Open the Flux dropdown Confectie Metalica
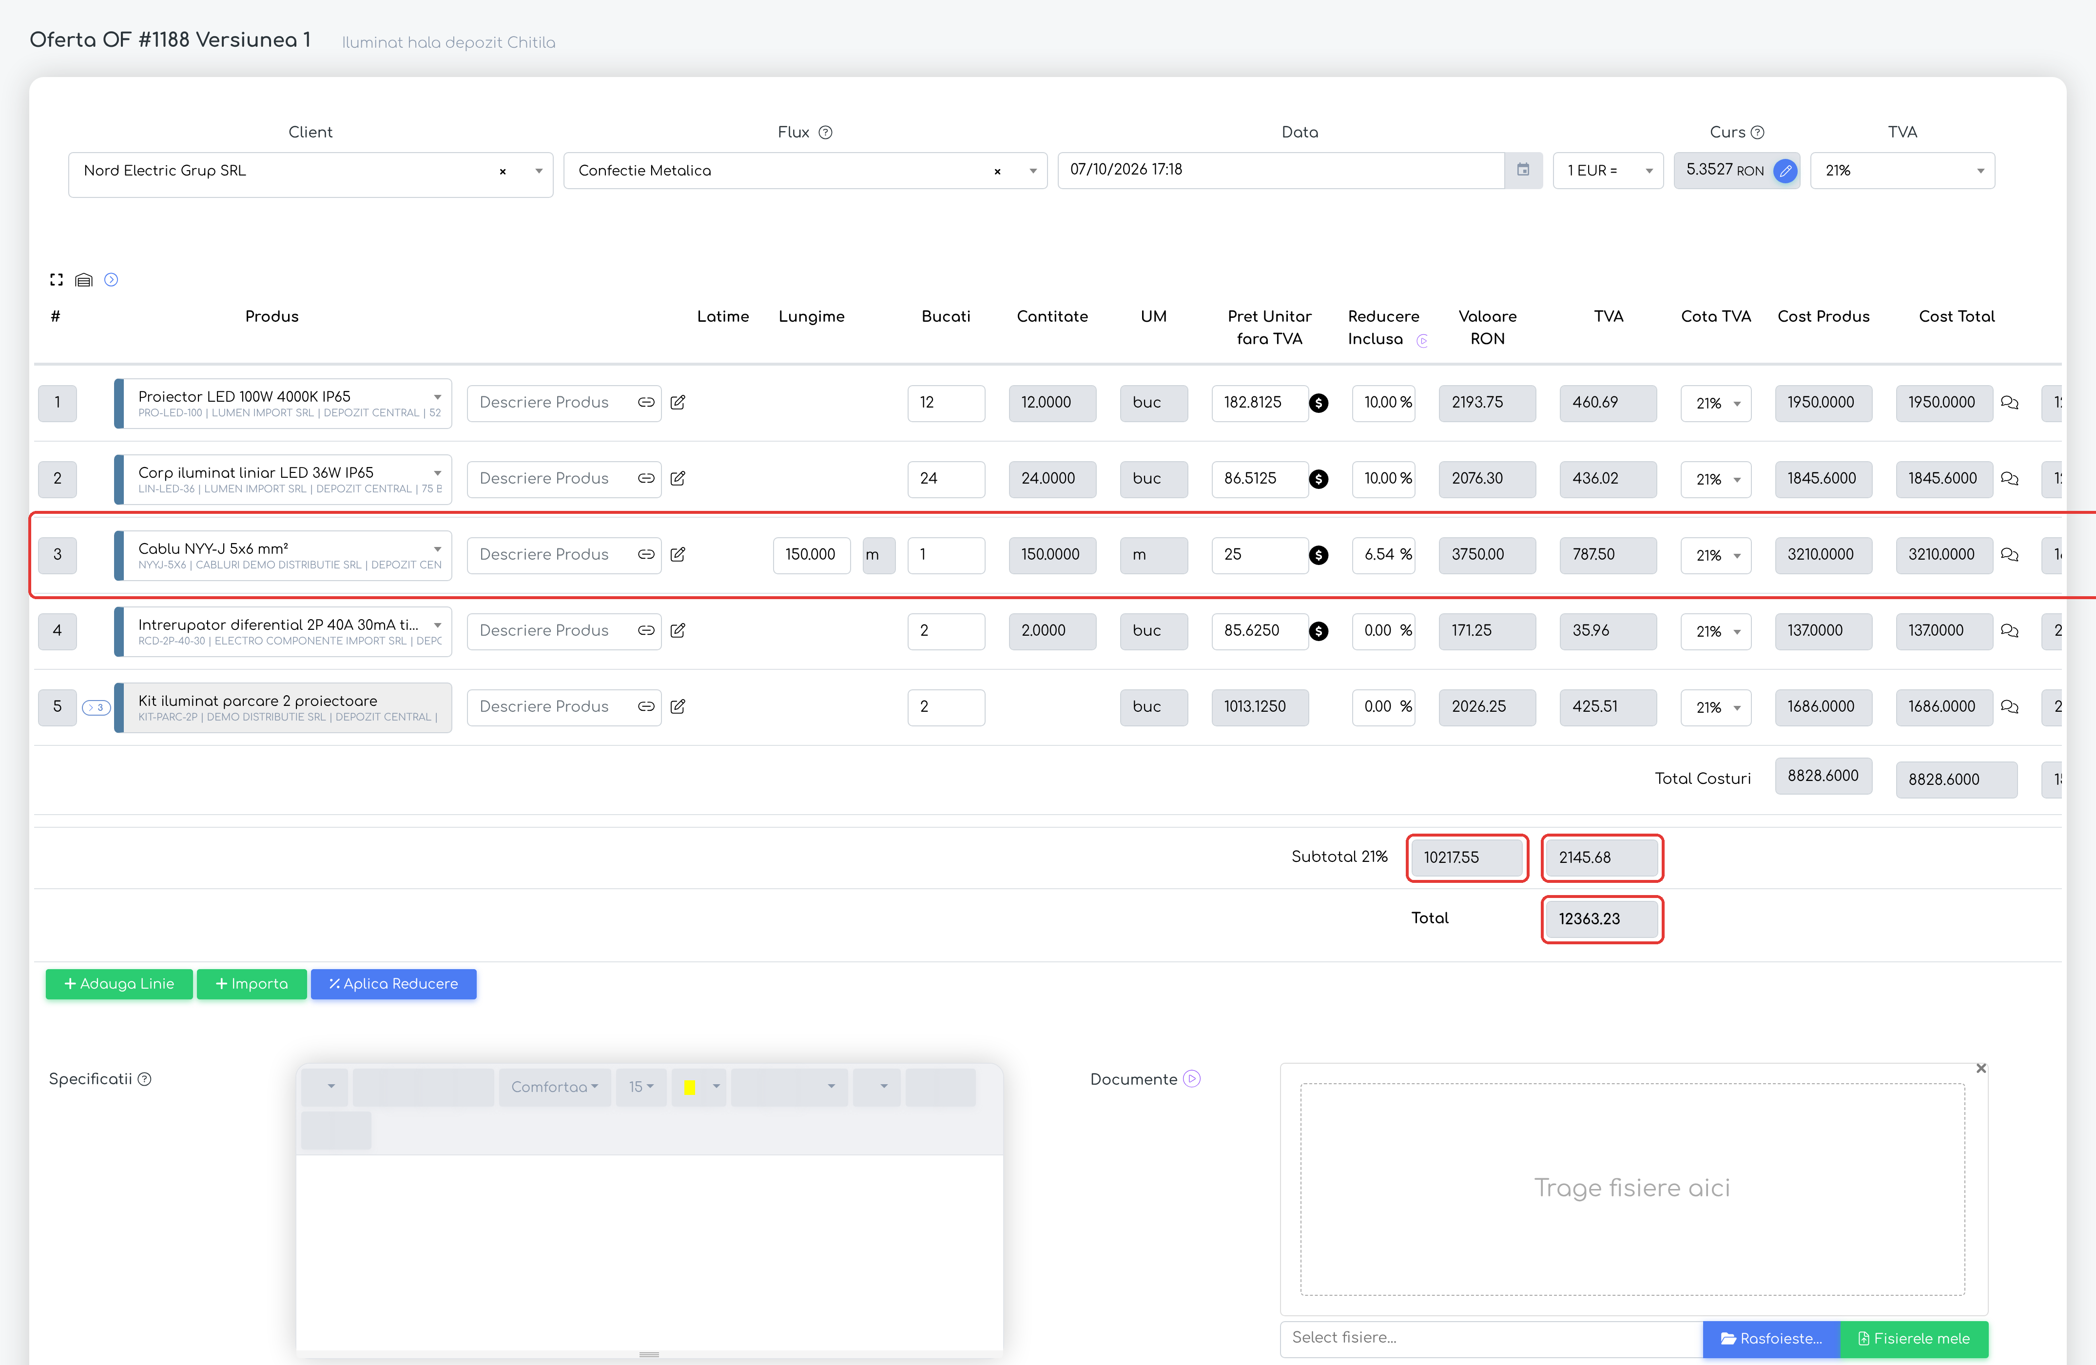The width and height of the screenshot is (2096, 1365). [x=805, y=171]
